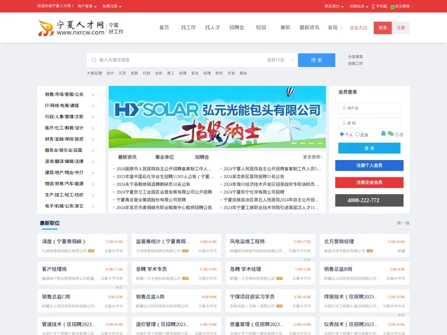
Task: Focus the 用户名 input field
Action: click(369, 108)
